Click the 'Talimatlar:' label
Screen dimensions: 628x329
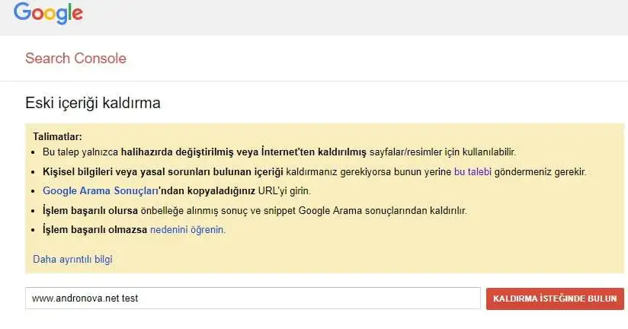tap(57, 137)
